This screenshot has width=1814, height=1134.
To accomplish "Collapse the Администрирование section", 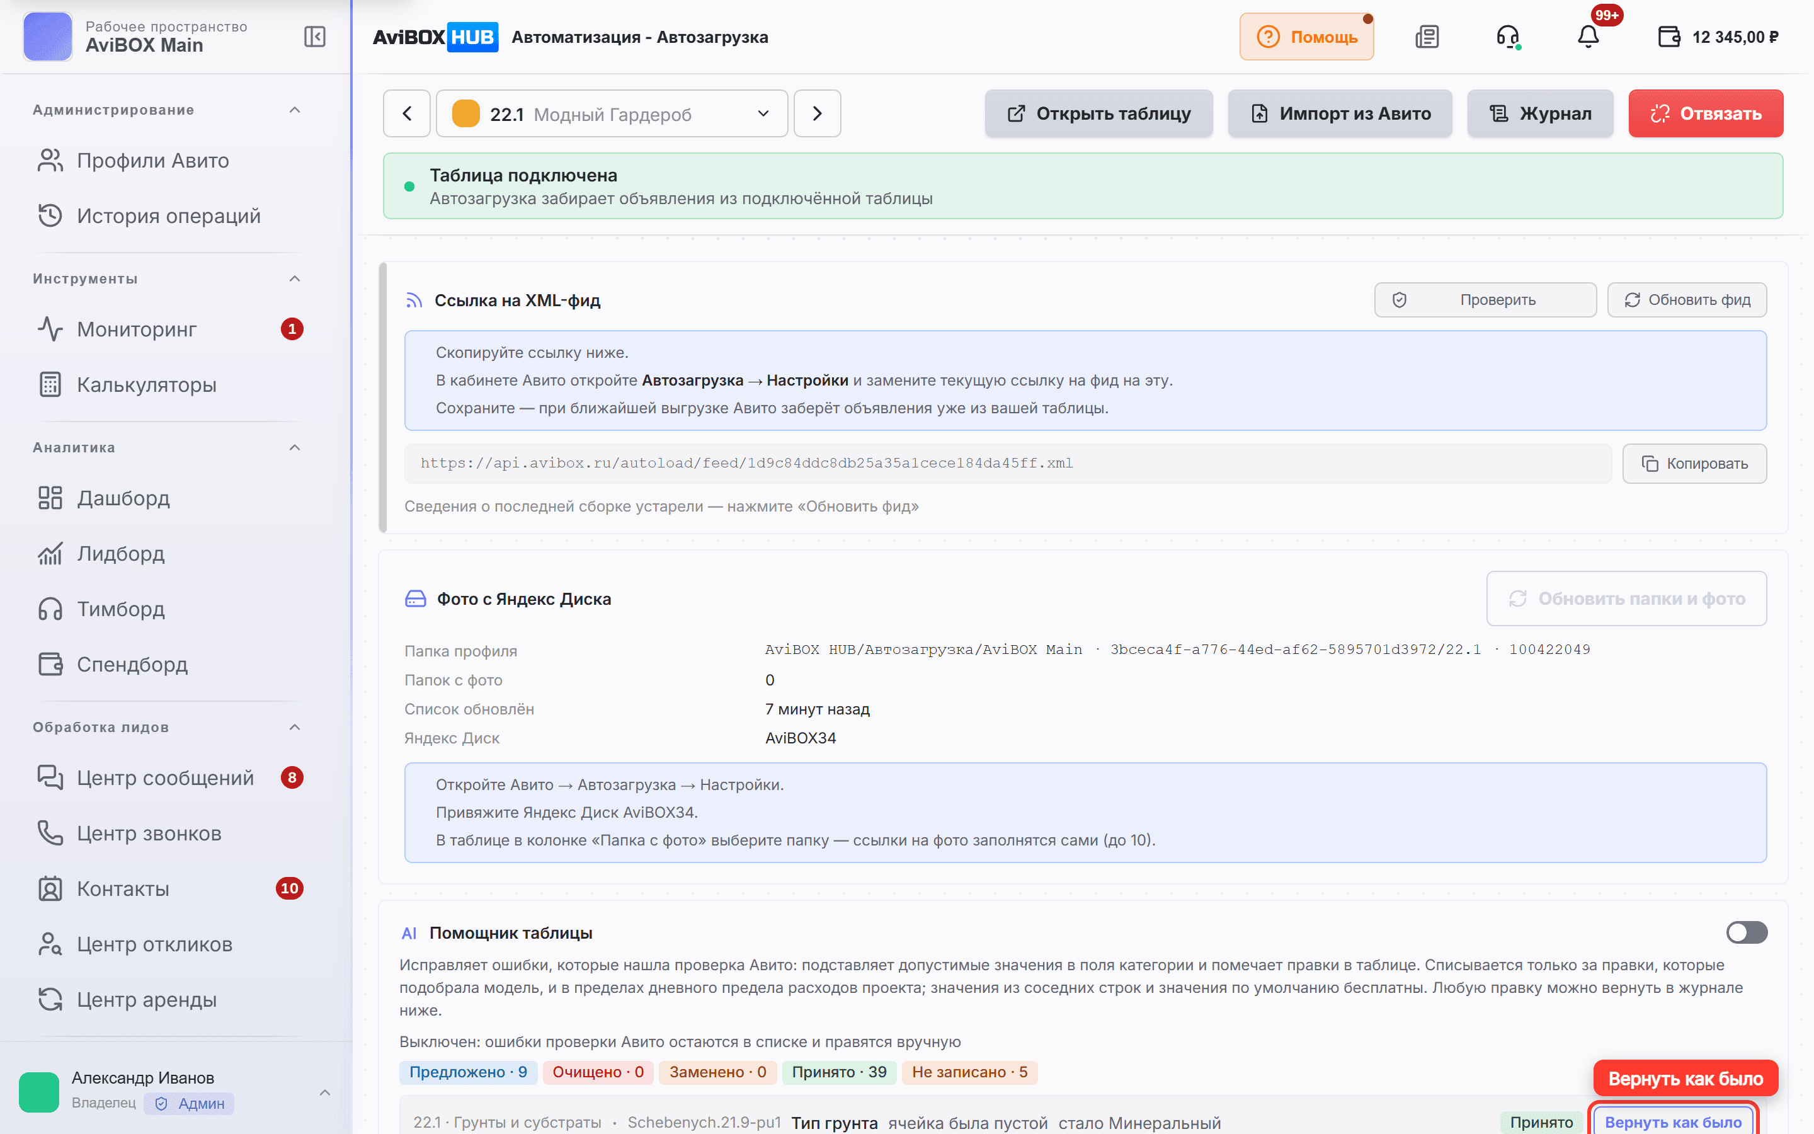I will [x=295, y=110].
